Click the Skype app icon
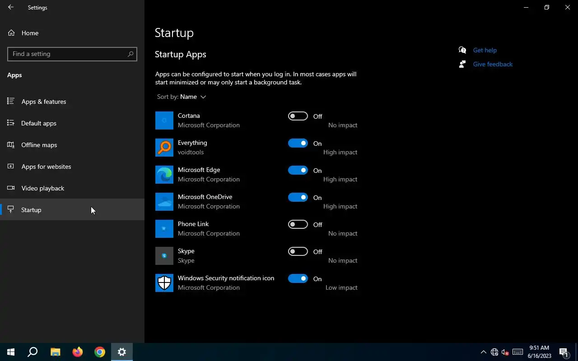This screenshot has height=361, width=578. pyautogui.click(x=164, y=256)
